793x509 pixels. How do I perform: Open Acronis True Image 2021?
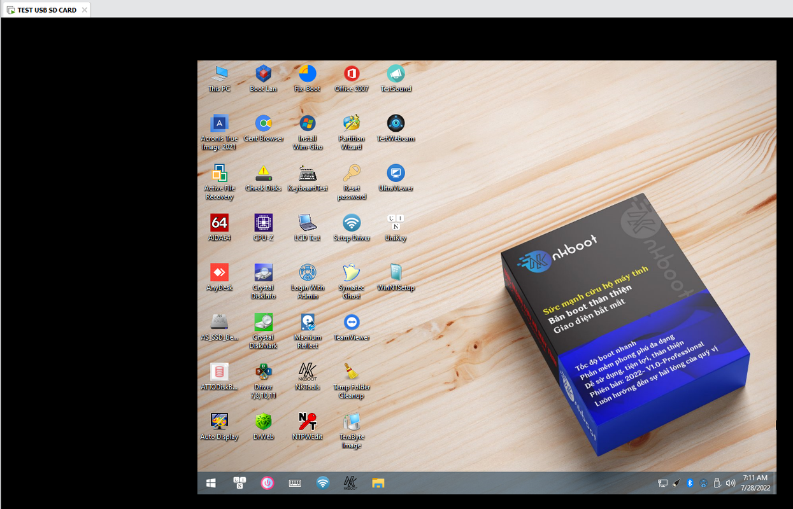click(x=219, y=132)
